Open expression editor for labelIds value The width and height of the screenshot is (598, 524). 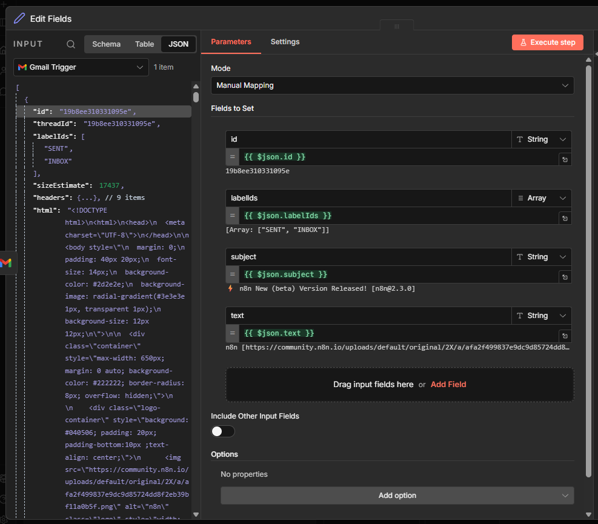[x=564, y=218]
